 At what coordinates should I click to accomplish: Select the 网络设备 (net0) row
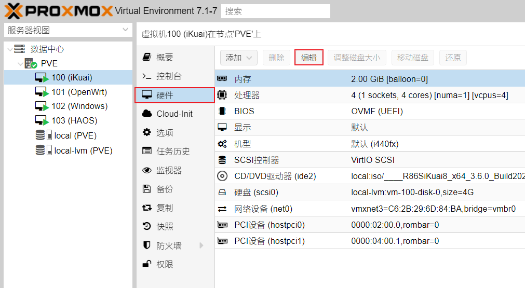tap(370, 209)
